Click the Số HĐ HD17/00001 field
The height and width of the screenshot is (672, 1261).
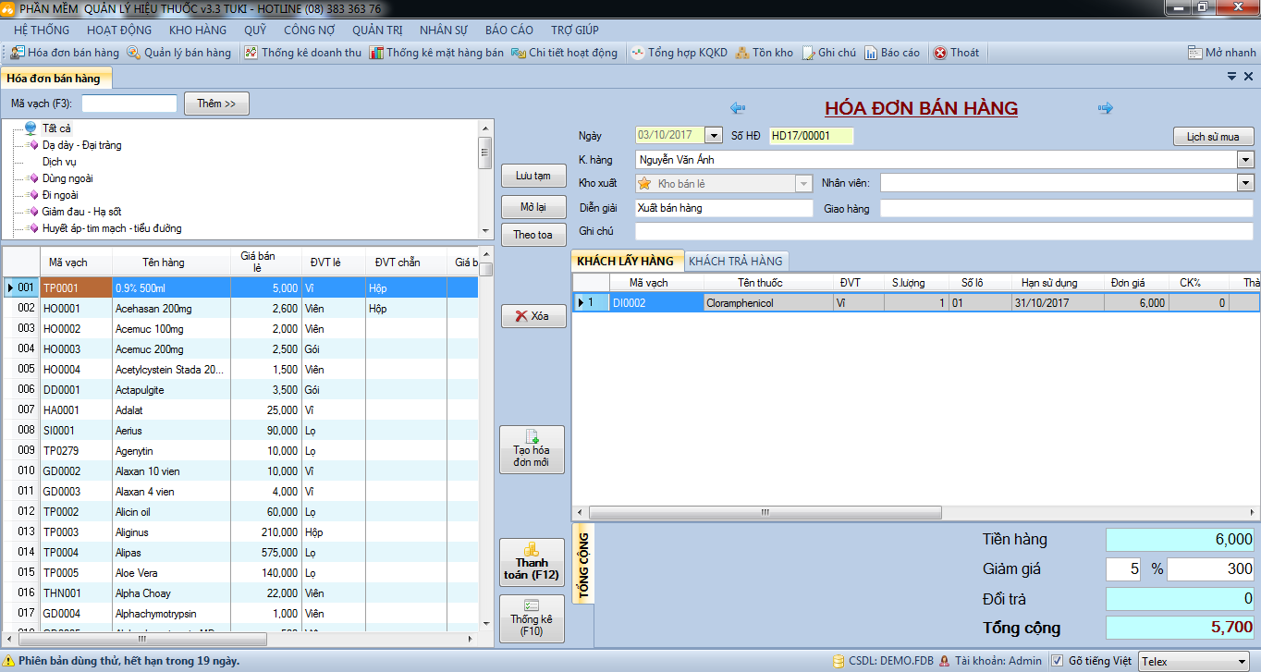point(812,136)
